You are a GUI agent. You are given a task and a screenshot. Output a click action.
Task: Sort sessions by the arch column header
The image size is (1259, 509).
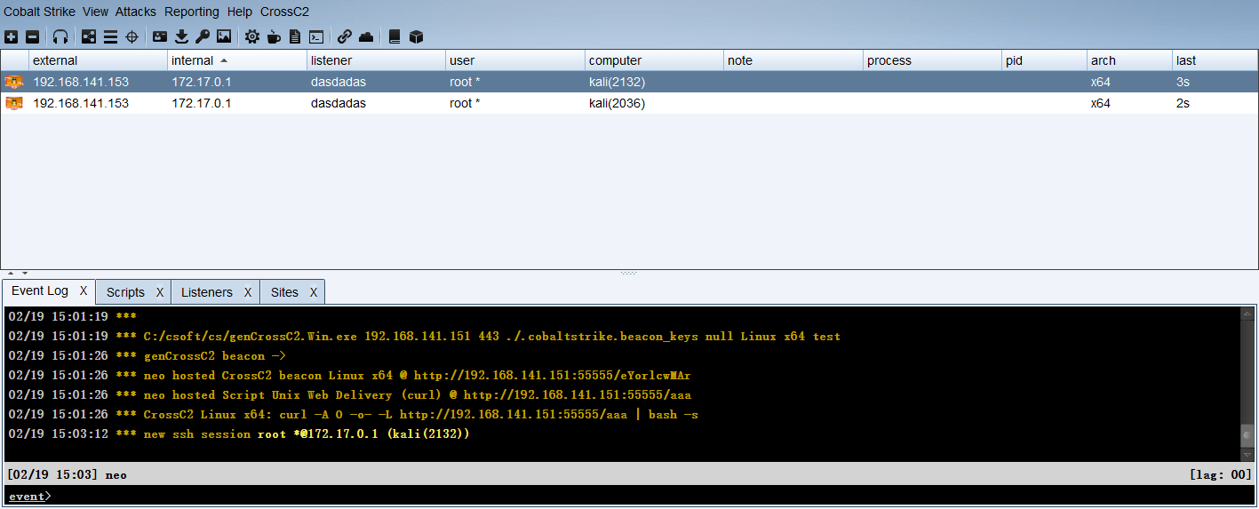[1129, 60]
